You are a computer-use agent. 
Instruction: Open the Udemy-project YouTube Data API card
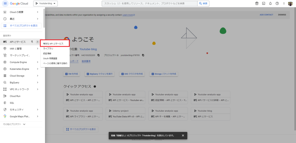pos(125,114)
